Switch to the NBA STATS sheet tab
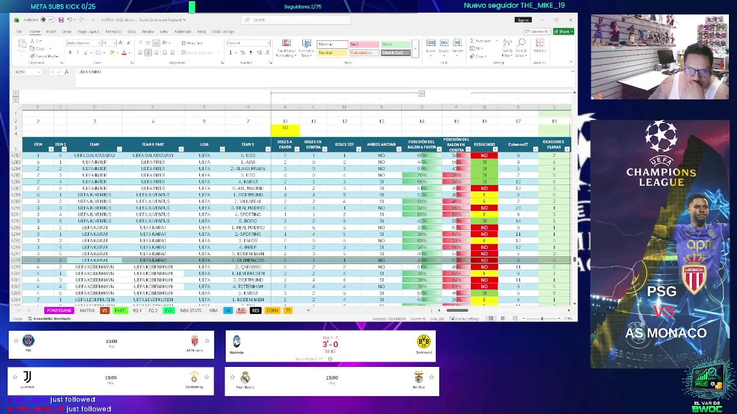 click(191, 310)
